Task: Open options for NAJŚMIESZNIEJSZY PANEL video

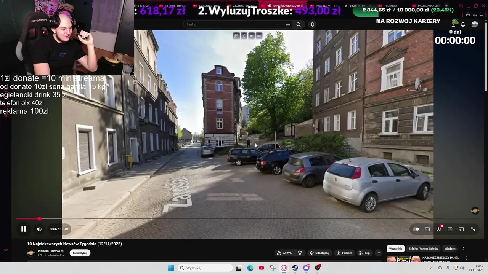Action: coord(467,258)
